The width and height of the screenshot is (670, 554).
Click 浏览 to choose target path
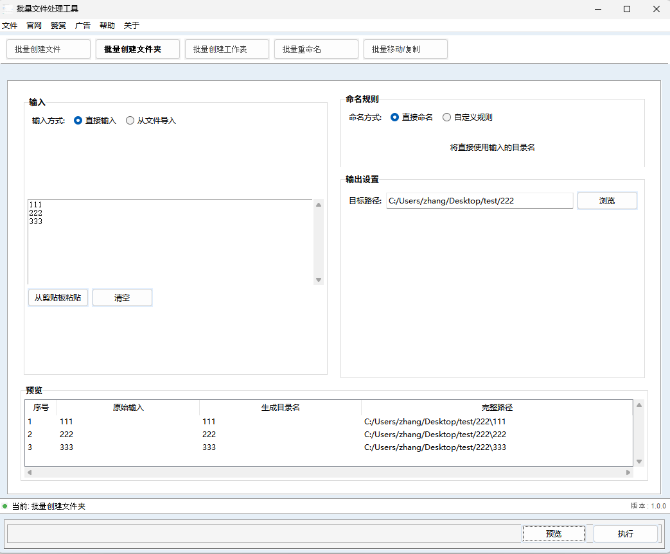click(x=606, y=200)
